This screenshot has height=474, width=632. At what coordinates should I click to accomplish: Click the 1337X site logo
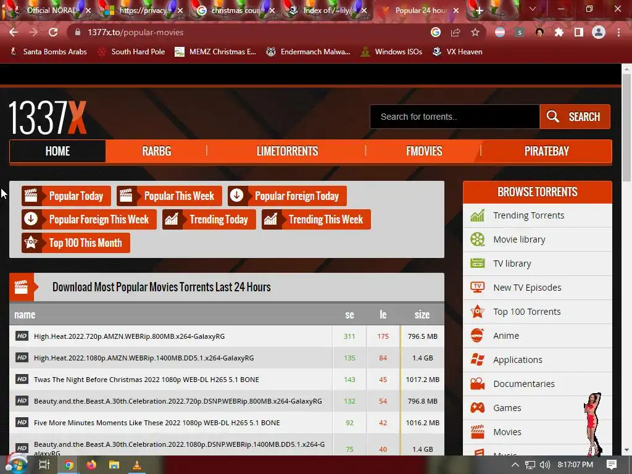pos(48,117)
